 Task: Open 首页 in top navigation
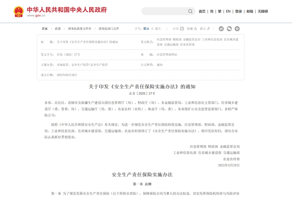pyautogui.click(x=202, y=11)
